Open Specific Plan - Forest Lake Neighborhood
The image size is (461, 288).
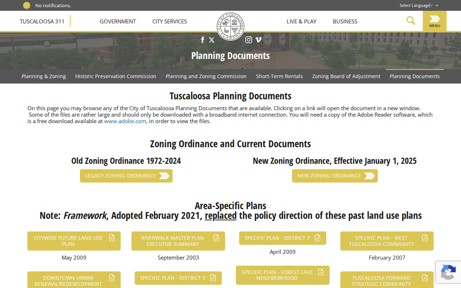[x=283, y=275]
